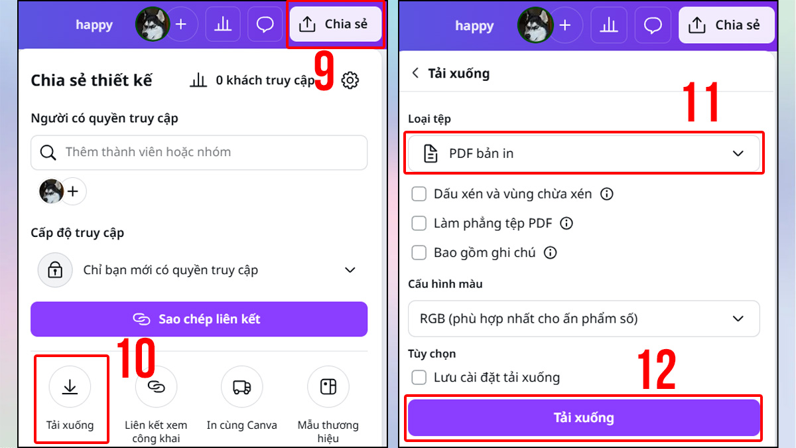The image size is (796, 448).
Task: Open Liên kết xem công khai link icon
Action: pos(156,387)
